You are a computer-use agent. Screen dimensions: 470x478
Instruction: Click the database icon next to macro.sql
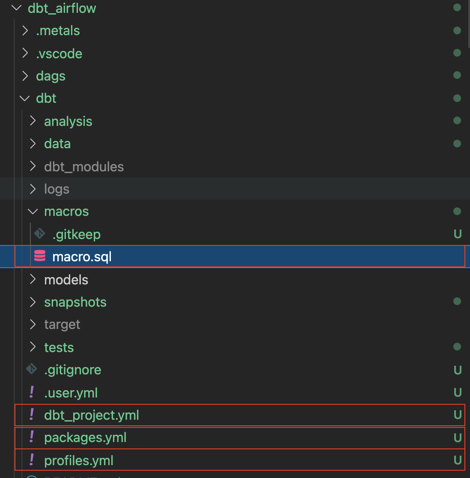pyautogui.click(x=40, y=256)
